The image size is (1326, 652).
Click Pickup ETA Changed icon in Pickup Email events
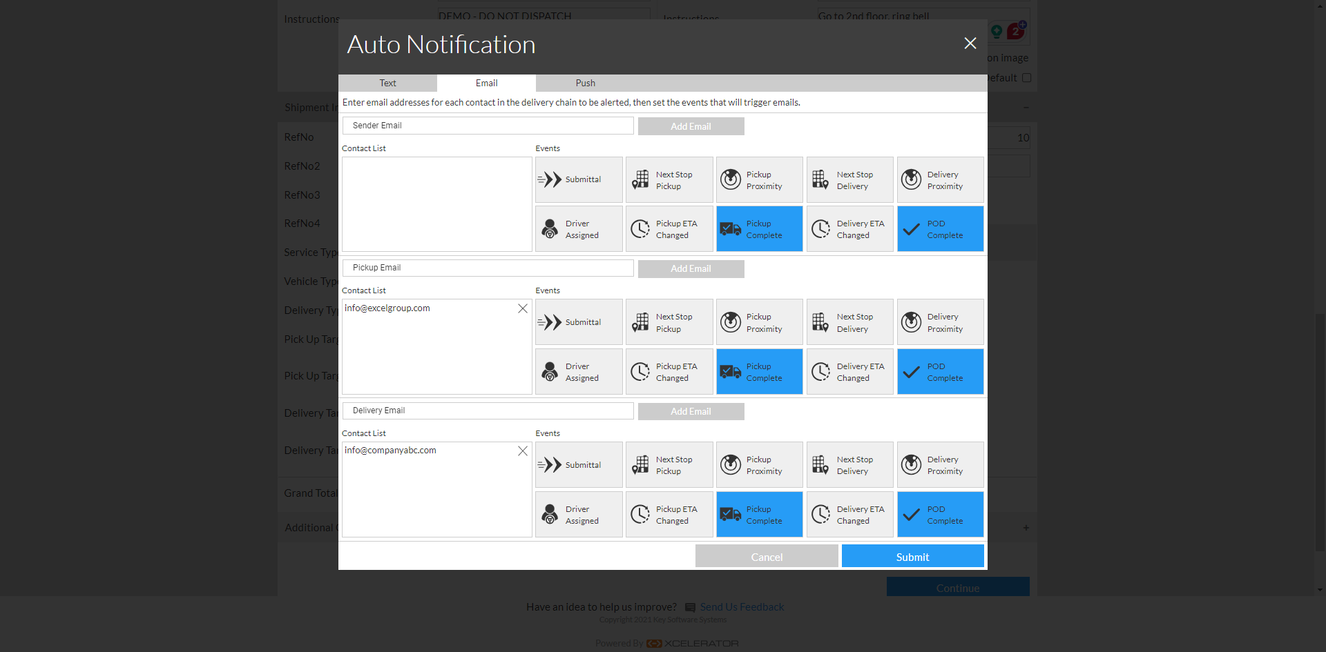tap(640, 371)
